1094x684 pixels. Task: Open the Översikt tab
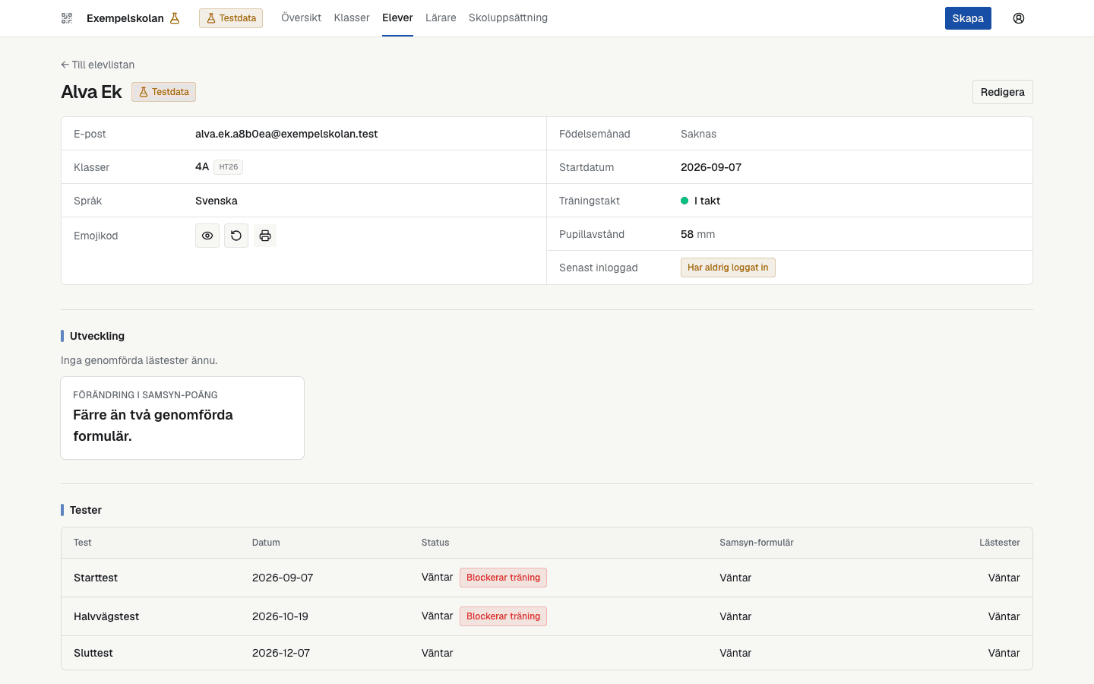tap(301, 17)
